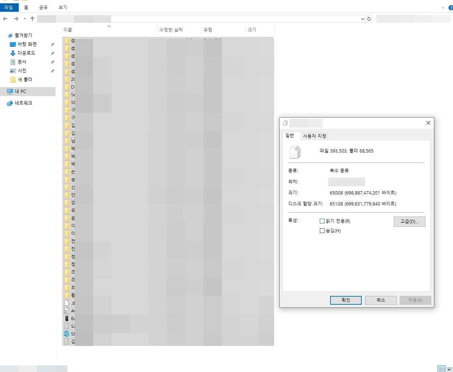Click the pin beside 바탕 화면
This screenshot has width=453, height=372.
(x=52, y=44)
